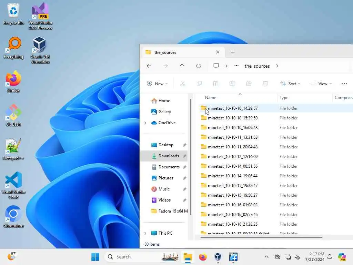The height and width of the screenshot is (265, 353).
Task: Open the Recycle Bin desktop icon
Action: (13, 14)
